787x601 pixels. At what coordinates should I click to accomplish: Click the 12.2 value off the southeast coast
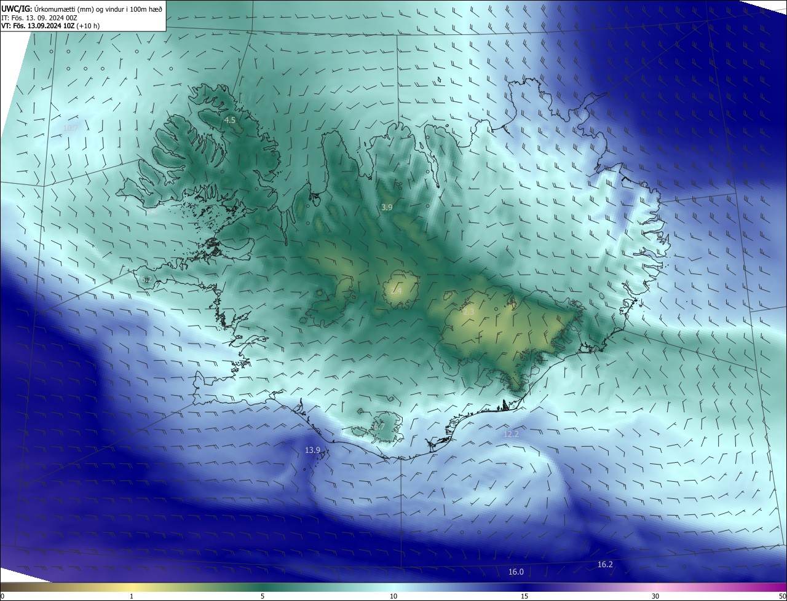(511, 434)
